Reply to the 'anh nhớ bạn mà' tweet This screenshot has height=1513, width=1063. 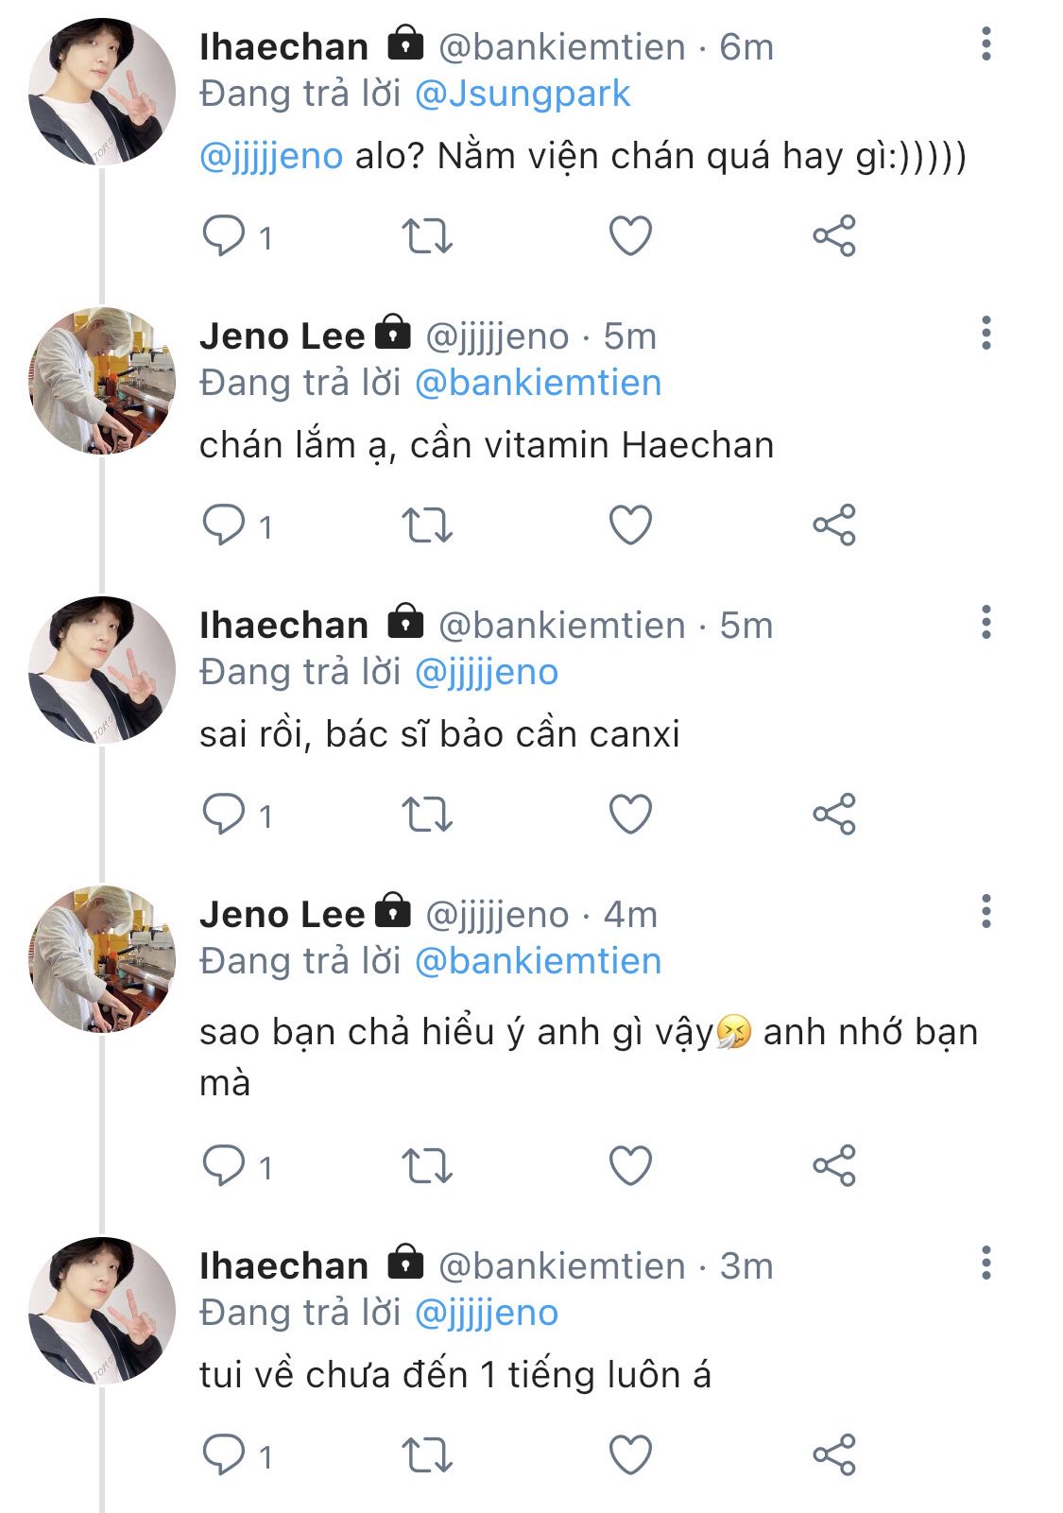[224, 1166]
